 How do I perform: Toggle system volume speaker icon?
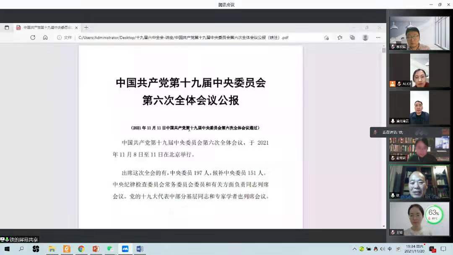pyautogui.click(x=382, y=249)
